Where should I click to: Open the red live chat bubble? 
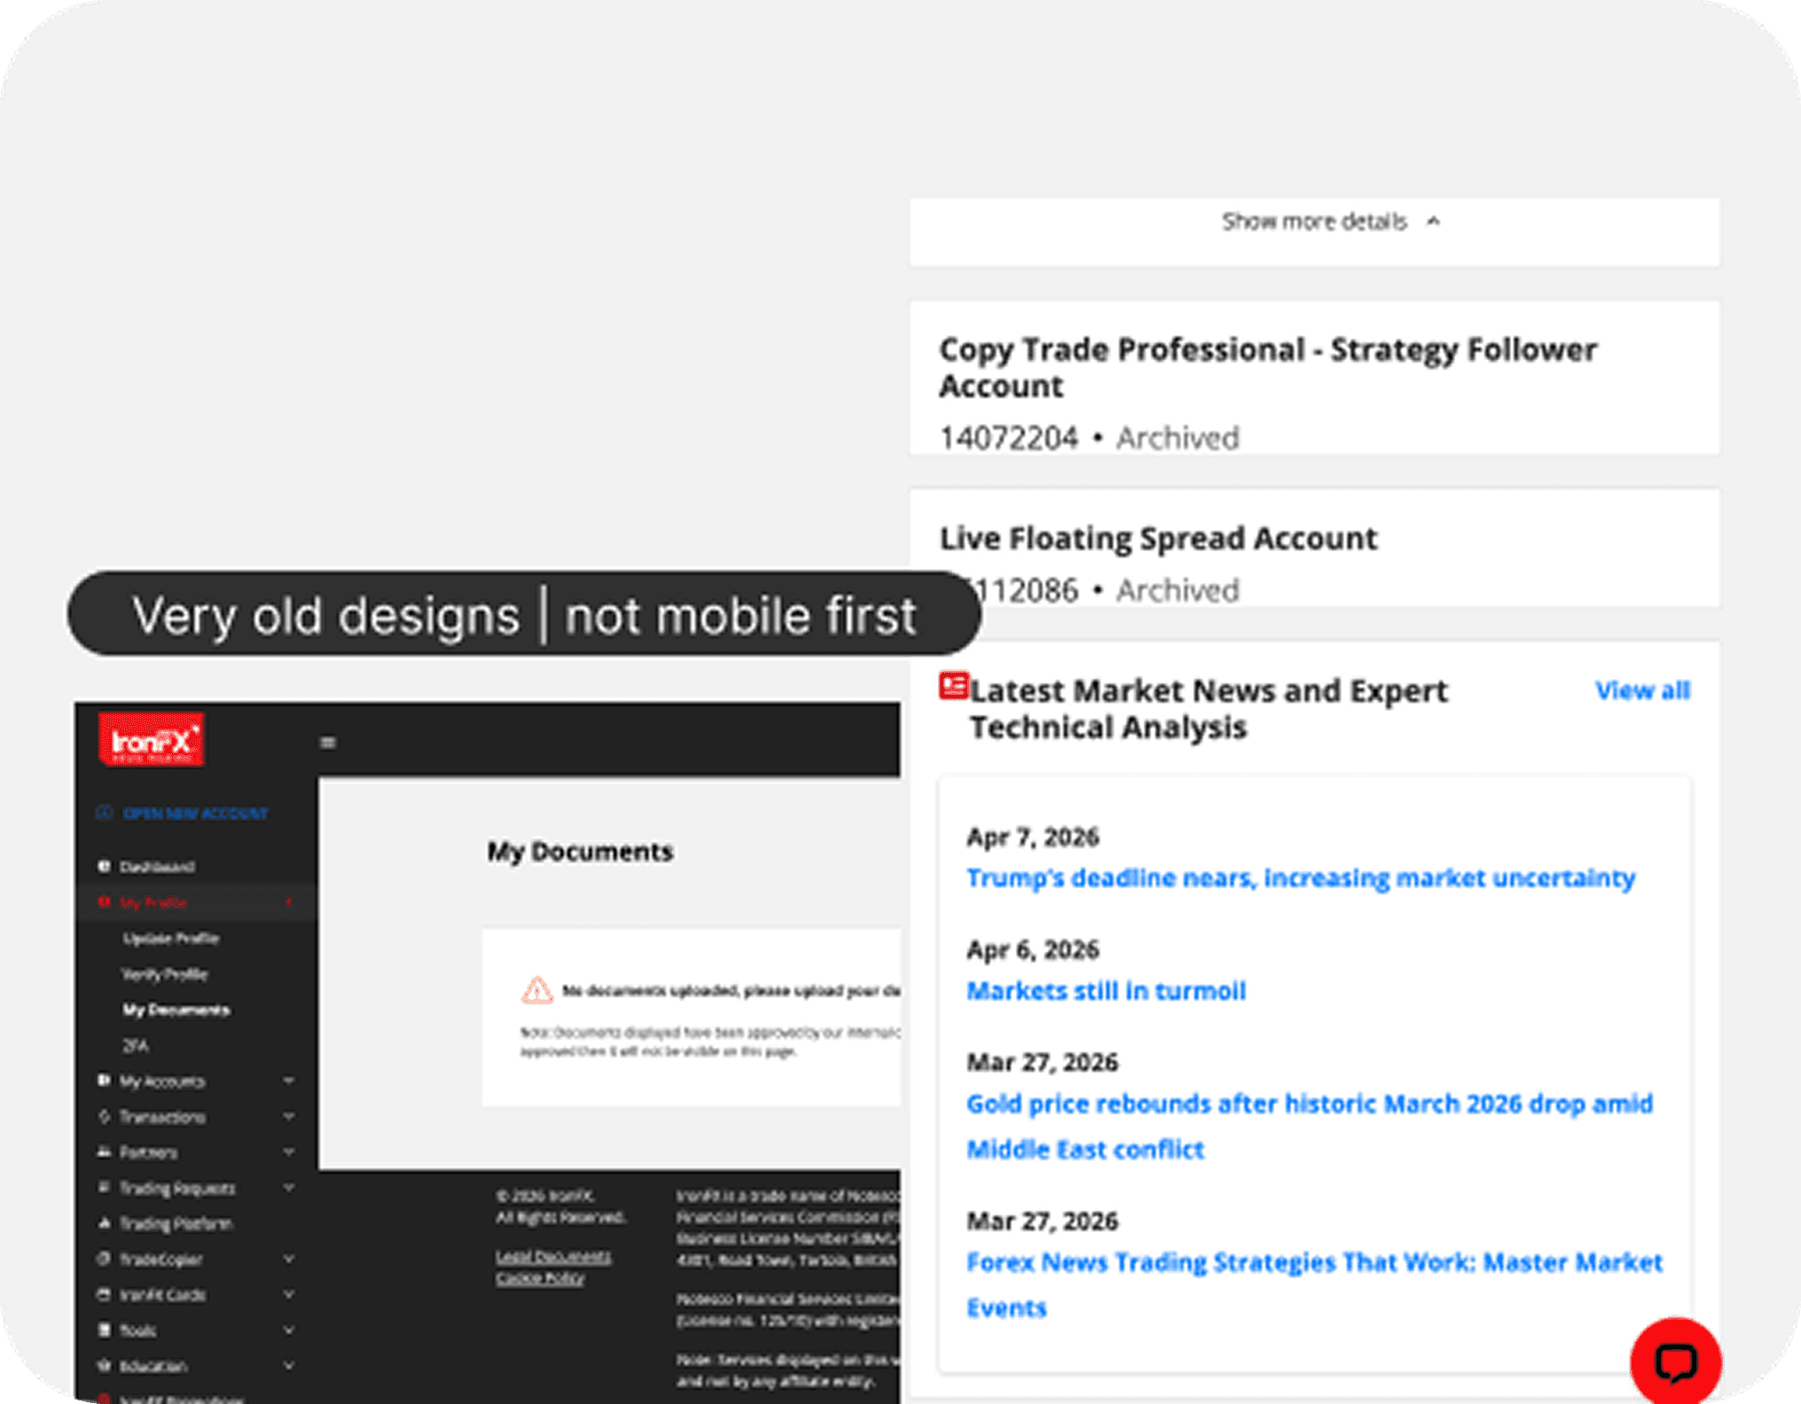tap(1674, 1362)
